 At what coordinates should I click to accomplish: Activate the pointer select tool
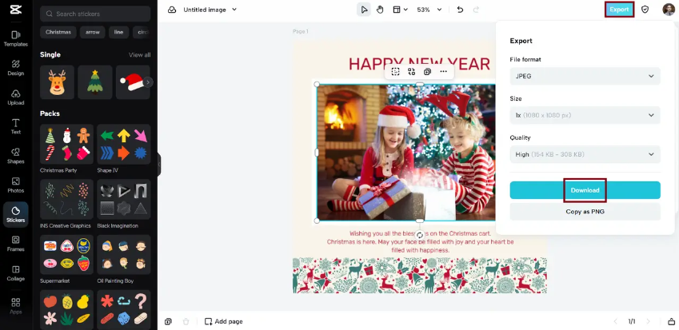point(364,10)
